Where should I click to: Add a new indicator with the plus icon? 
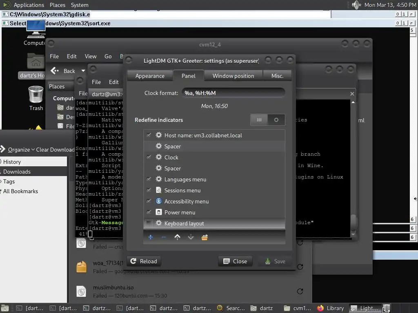pos(151,237)
